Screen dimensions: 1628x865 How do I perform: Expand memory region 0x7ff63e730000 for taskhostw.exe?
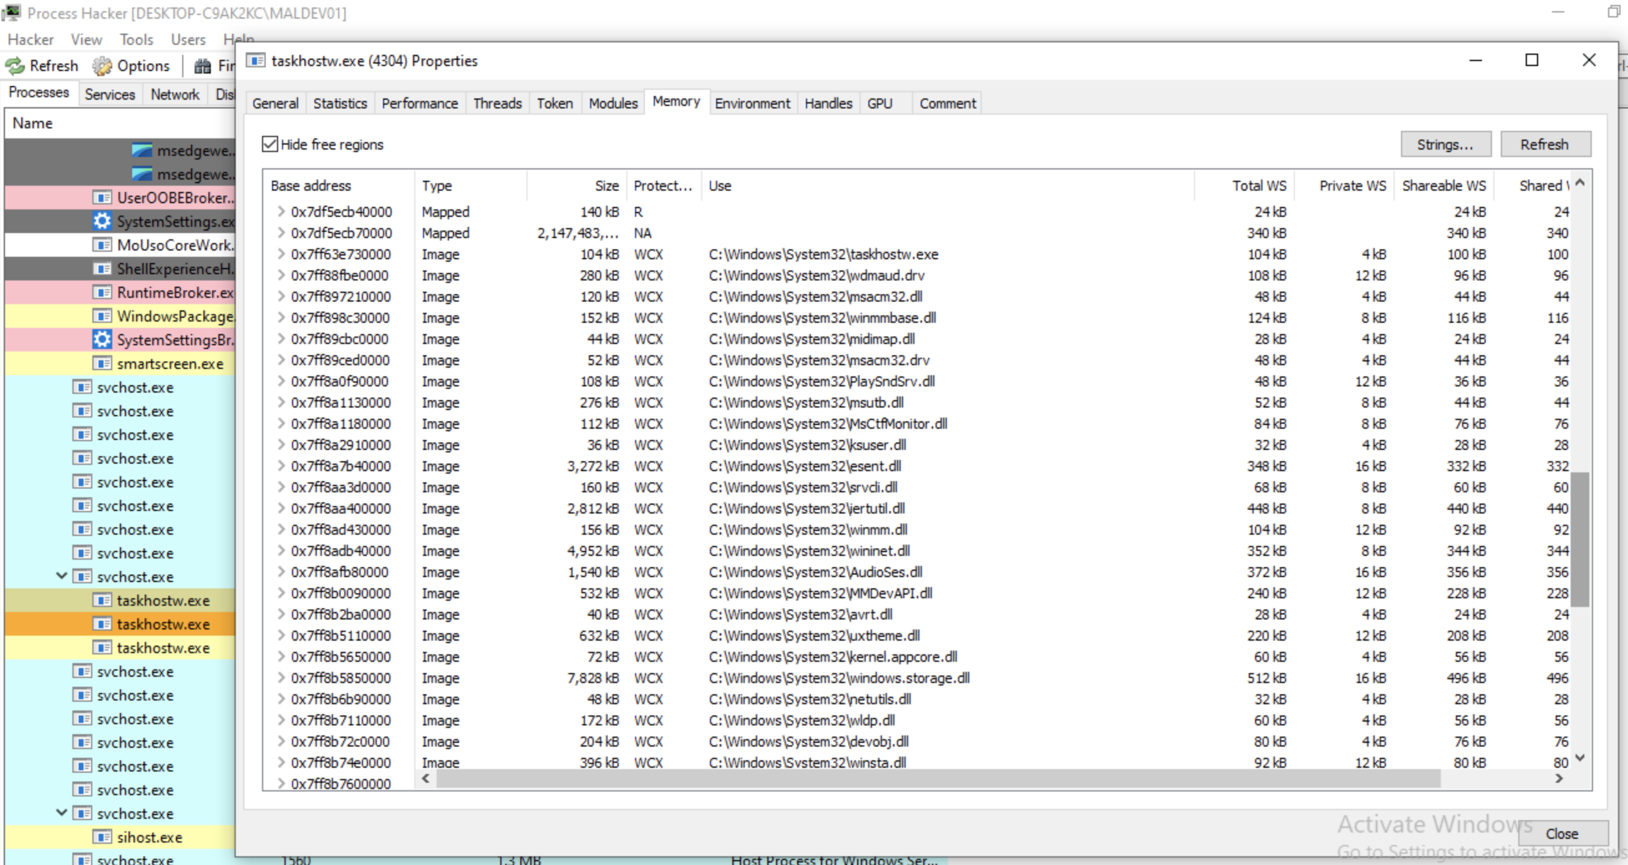tap(281, 254)
